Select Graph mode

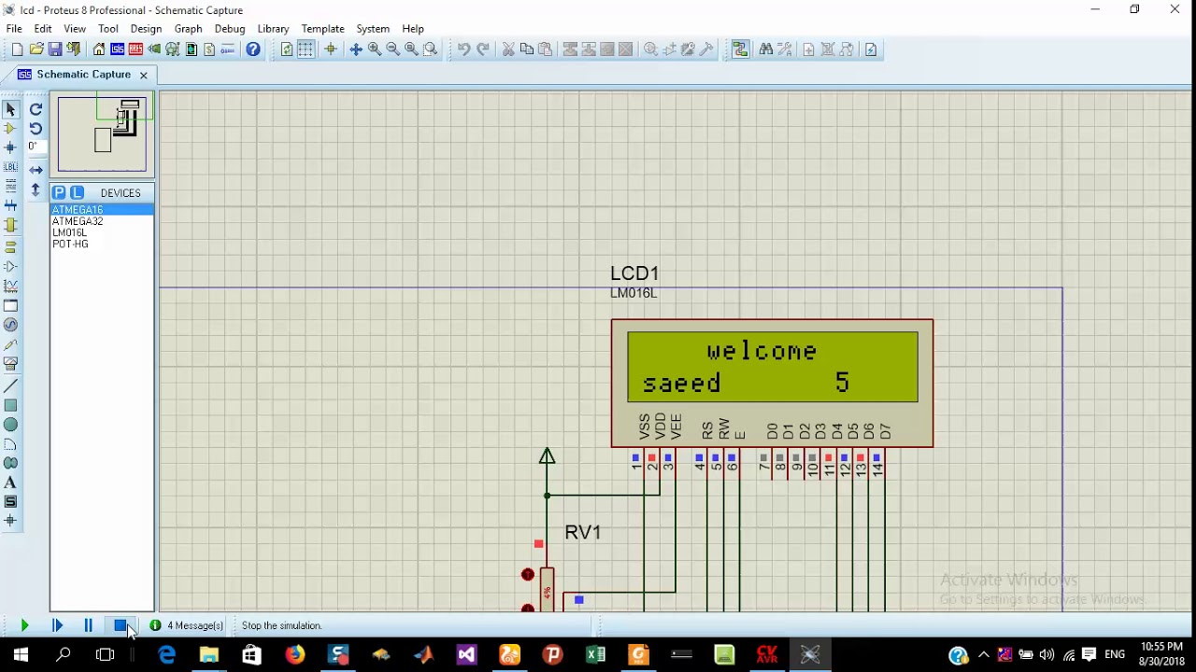coord(11,287)
